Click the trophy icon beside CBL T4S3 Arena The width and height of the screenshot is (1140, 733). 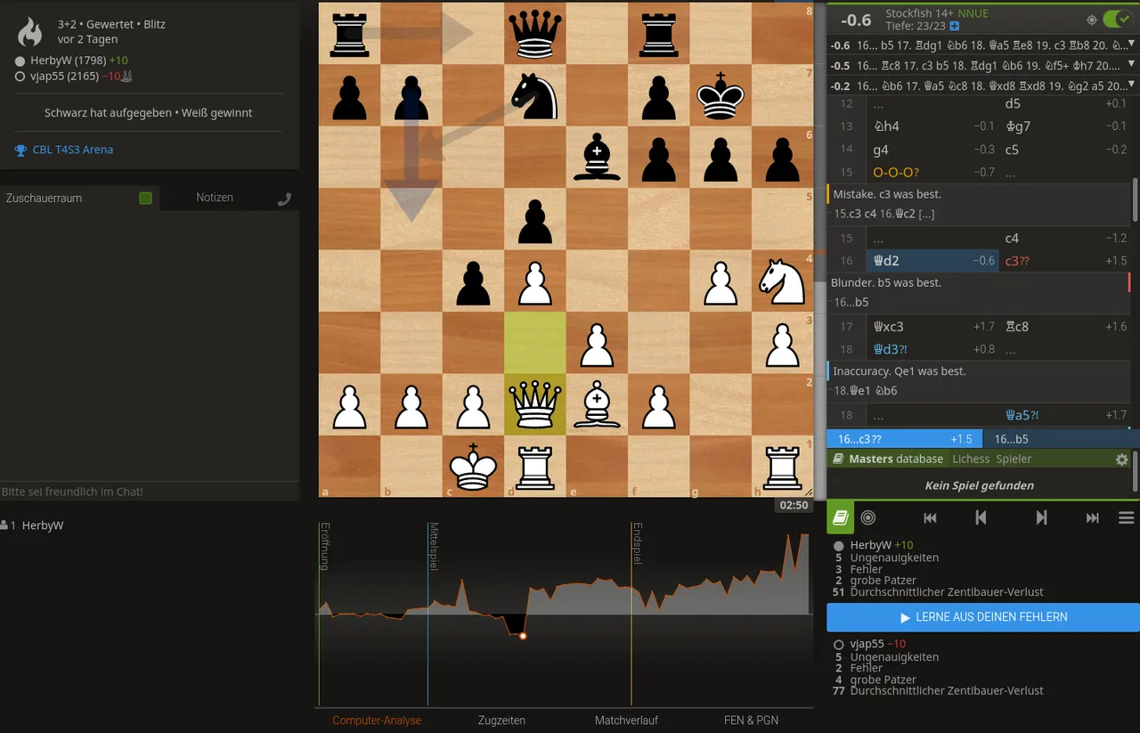[x=20, y=151]
